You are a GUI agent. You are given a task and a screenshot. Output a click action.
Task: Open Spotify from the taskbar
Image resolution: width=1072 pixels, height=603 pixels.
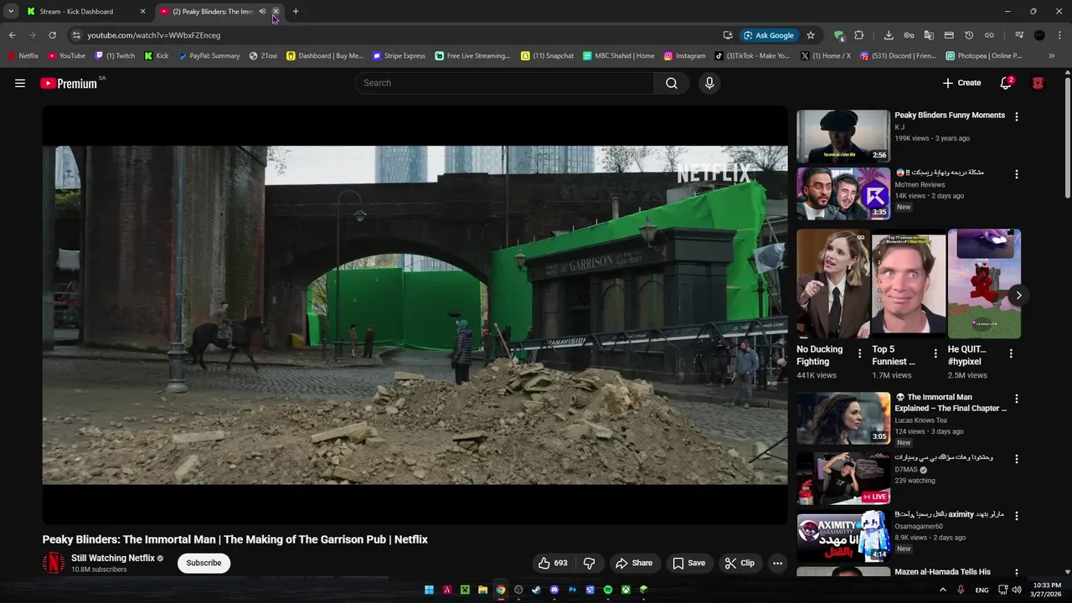[608, 590]
